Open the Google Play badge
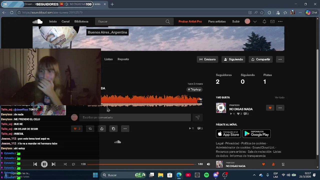 pyautogui.click(x=256, y=134)
